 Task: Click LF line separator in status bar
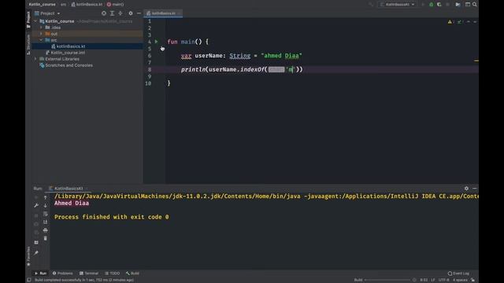pos(433,280)
